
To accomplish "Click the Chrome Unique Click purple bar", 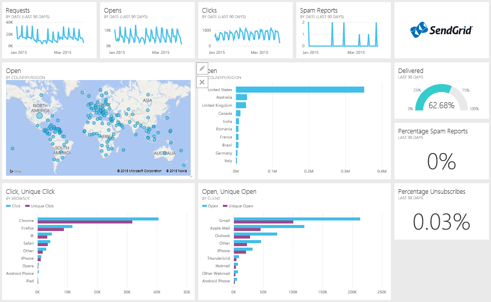I will [x=85, y=222].
